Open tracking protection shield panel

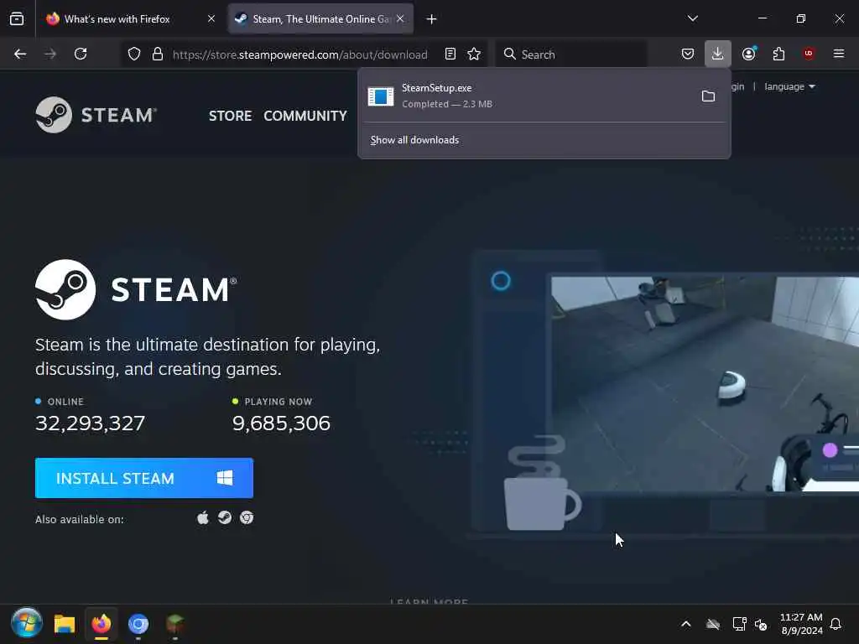click(x=134, y=55)
